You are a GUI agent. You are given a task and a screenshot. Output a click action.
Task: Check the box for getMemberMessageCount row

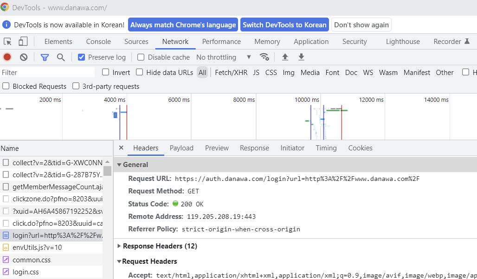point(6,186)
